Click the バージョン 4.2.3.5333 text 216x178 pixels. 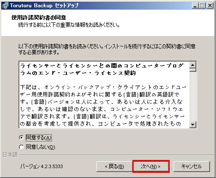[x=42, y=166]
